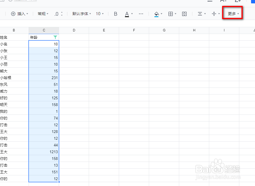Select the age cell 44
Image resolution: width=255 pixels, height=186 pixels.
pyautogui.click(x=44, y=145)
